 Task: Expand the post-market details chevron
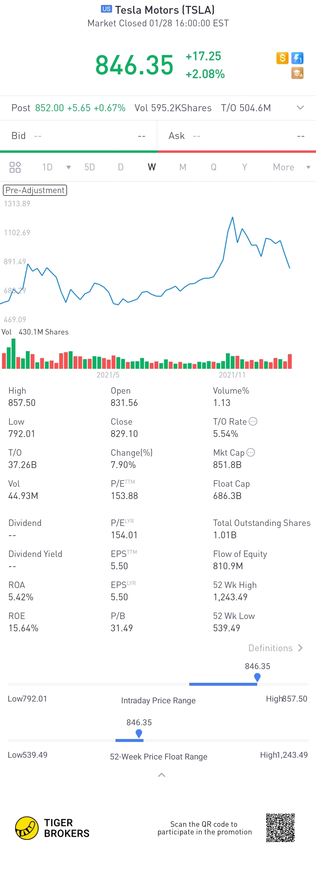coord(300,108)
